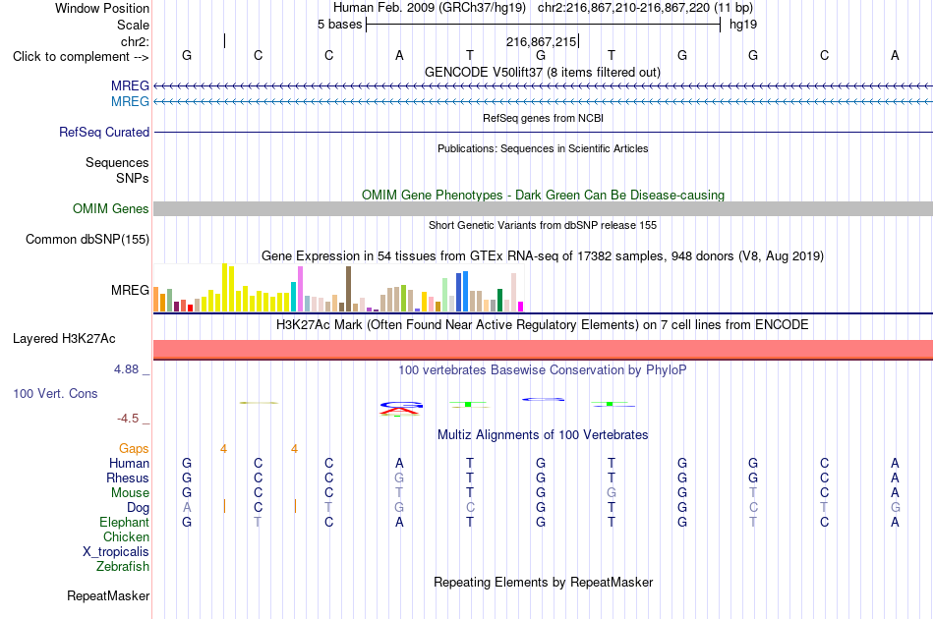Click the tall violet bar in GTEx chart
Viewport: 934px width, 619px height.
point(300,289)
